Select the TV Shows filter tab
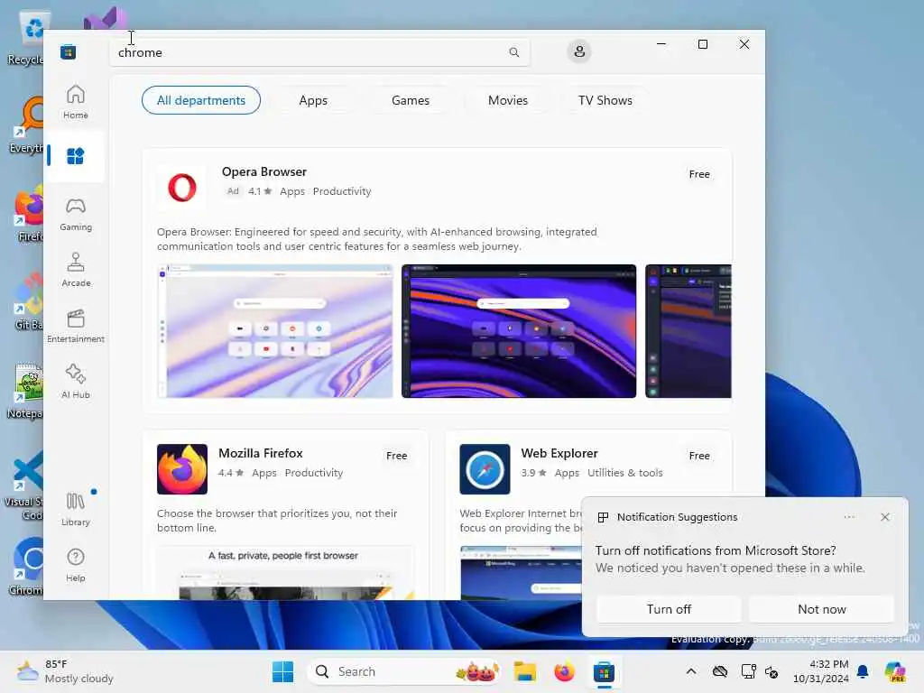924x693 pixels. [x=605, y=100]
